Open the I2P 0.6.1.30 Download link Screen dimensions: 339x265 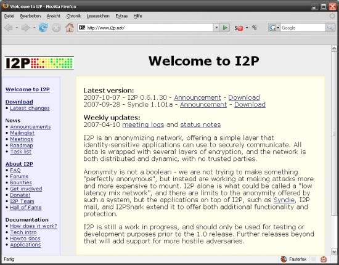[244, 97]
